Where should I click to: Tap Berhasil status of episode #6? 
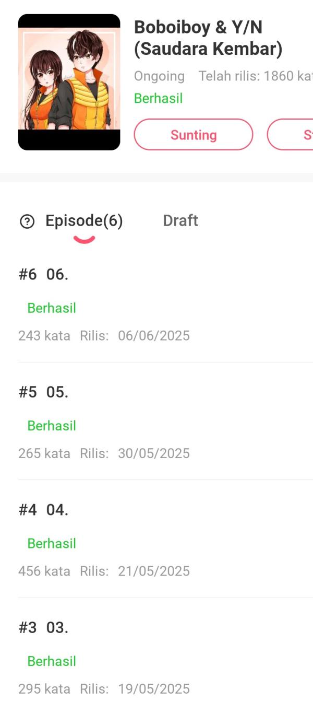pyautogui.click(x=52, y=308)
